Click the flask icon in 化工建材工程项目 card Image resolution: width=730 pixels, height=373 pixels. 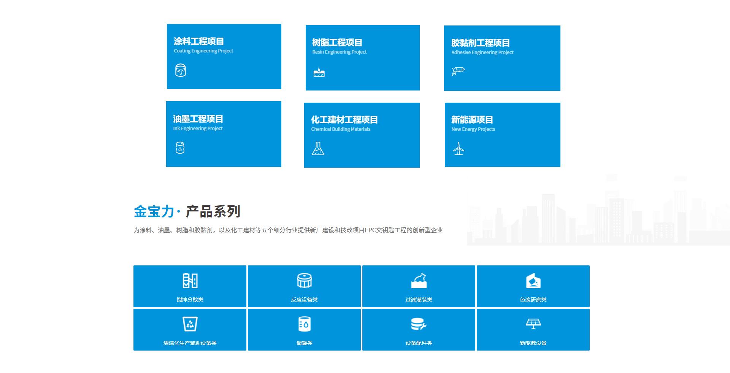[x=318, y=148]
